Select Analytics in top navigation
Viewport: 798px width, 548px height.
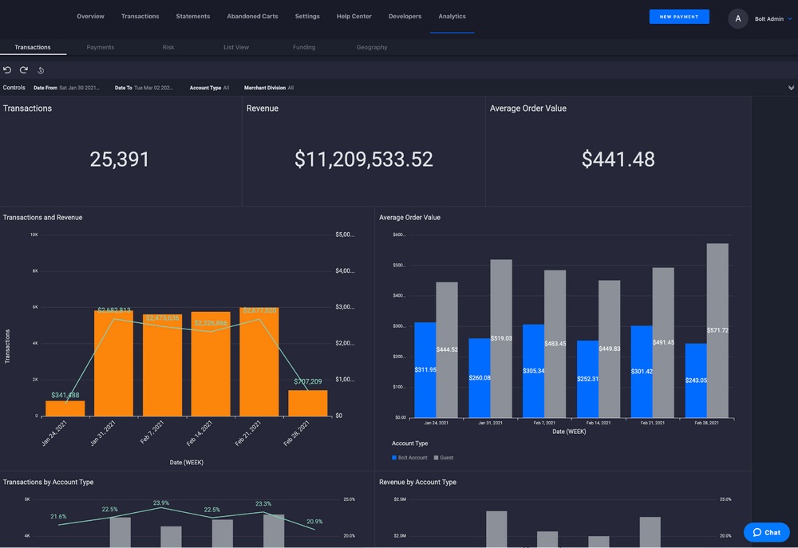click(x=452, y=16)
